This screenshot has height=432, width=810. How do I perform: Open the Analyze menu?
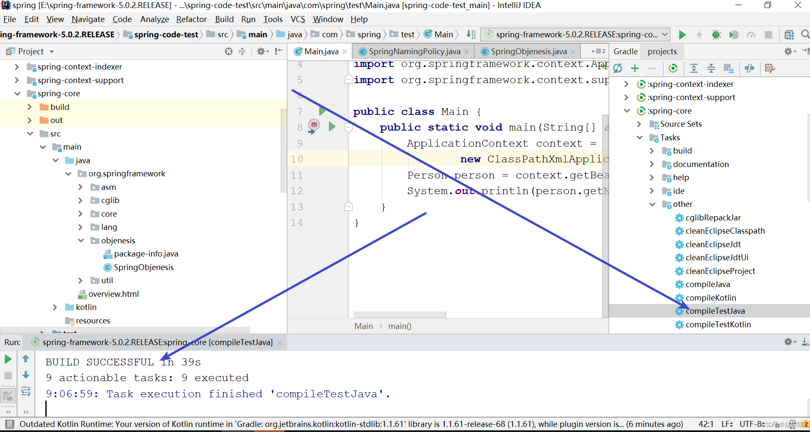(154, 19)
